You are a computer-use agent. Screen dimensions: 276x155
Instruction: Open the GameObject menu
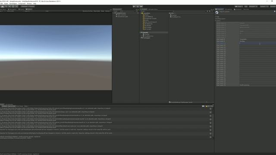pyautogui.click(x=13, y=3)
